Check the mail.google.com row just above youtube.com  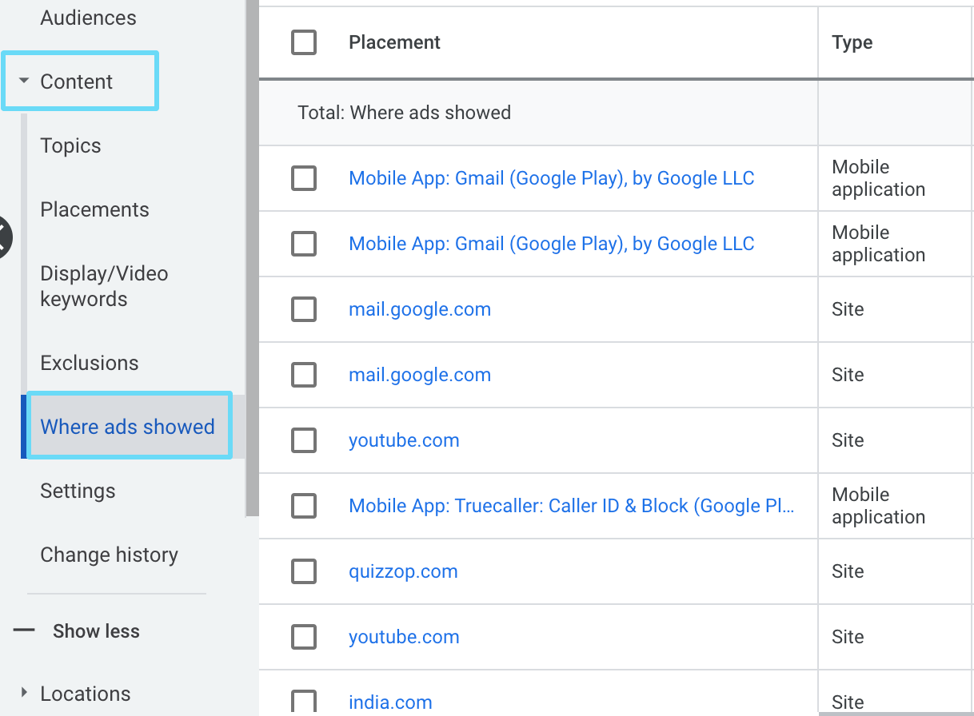click(x=304, y=375)
